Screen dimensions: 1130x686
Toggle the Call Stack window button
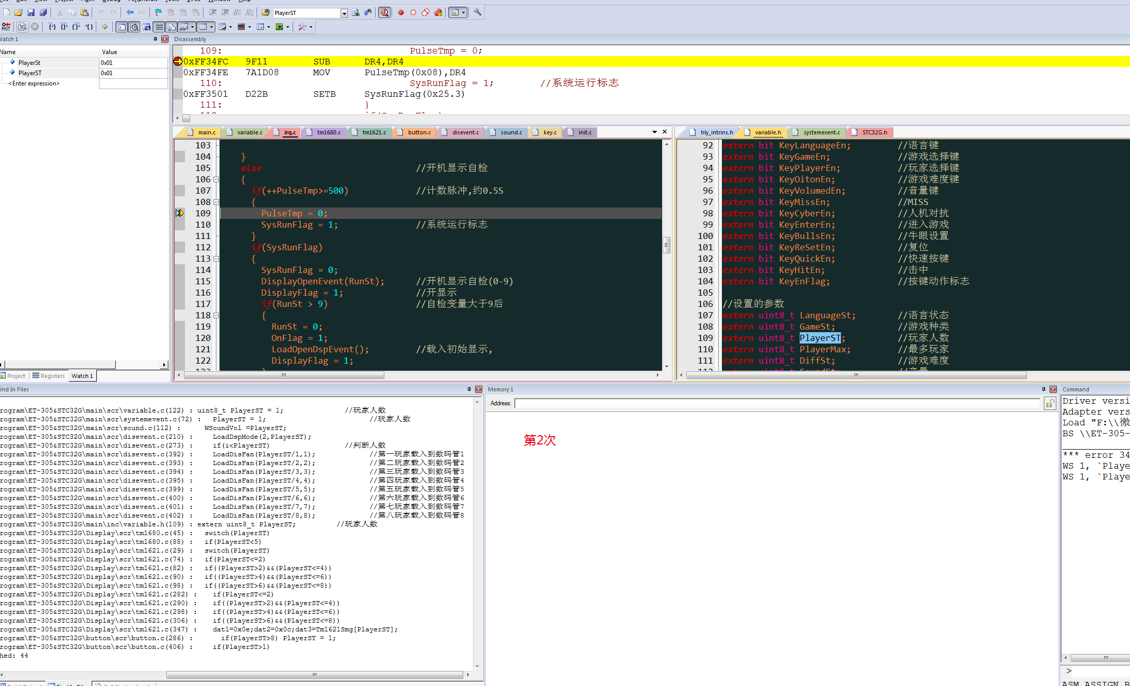172,27
